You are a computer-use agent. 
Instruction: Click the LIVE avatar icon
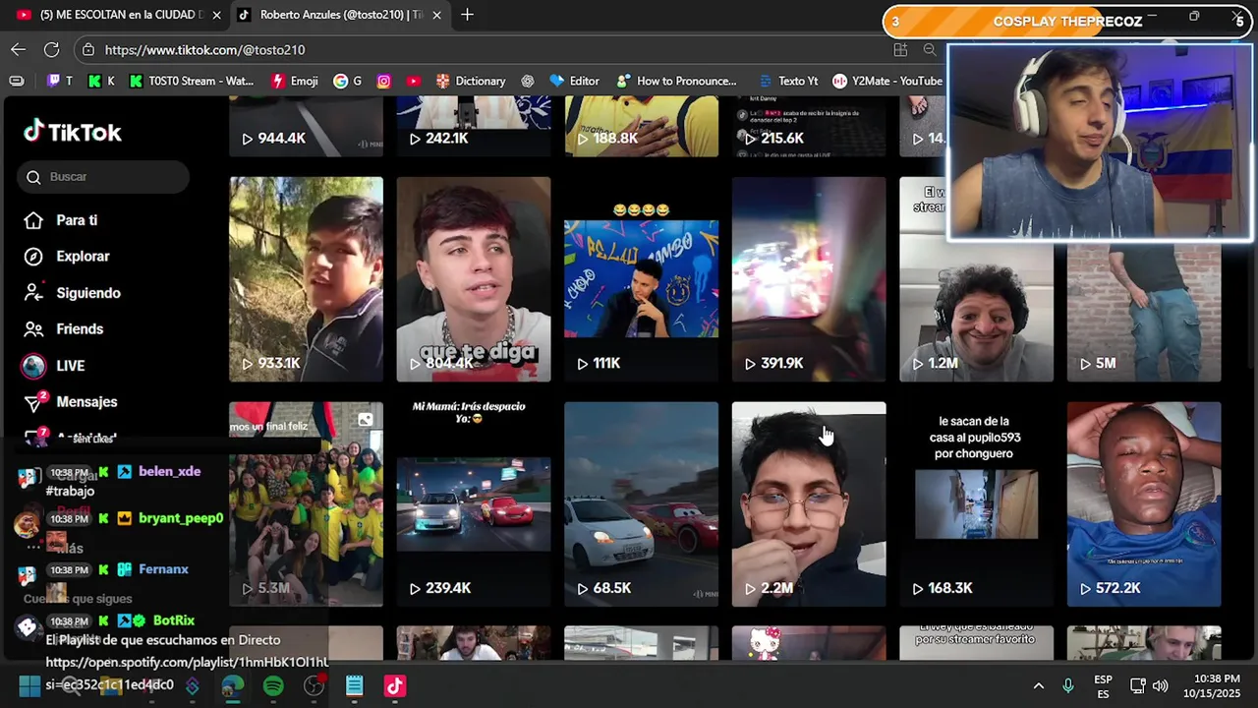click(33, 366)
